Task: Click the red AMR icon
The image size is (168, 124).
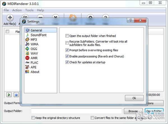Action: tap(27, 58)
